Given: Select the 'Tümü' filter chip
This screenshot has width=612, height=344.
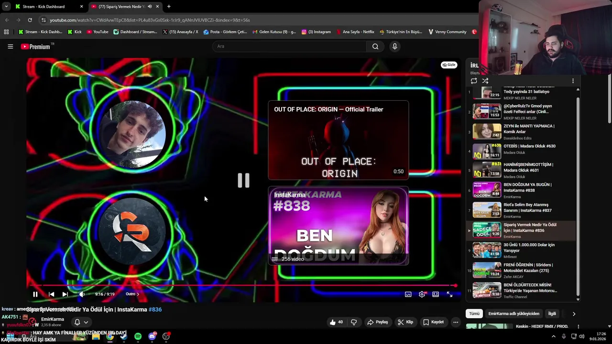Looking at the screenshot, I should click(474, 314).
